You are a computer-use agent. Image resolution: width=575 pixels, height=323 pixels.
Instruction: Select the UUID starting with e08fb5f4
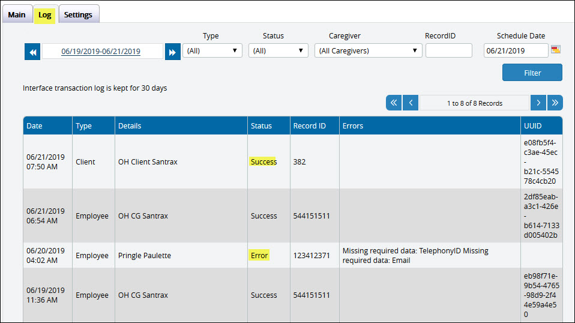pyautogui.click(x=541, y=161)
